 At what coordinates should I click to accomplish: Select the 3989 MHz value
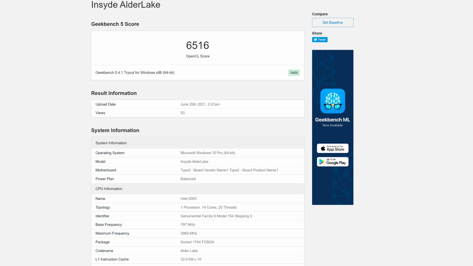tap(189, 234)
